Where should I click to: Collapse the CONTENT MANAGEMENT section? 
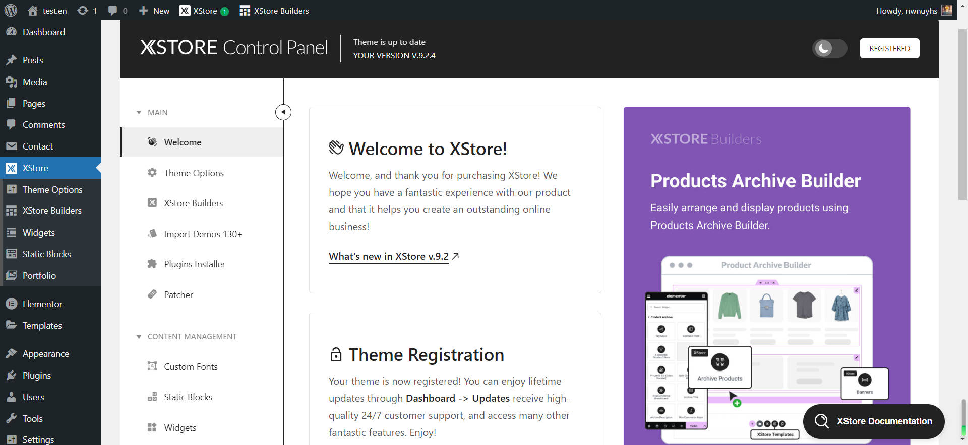coord(187,336)
